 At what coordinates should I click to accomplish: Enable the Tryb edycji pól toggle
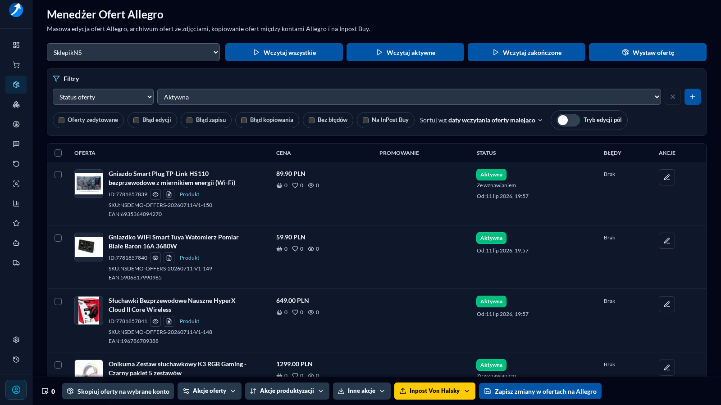pos(568,120)
